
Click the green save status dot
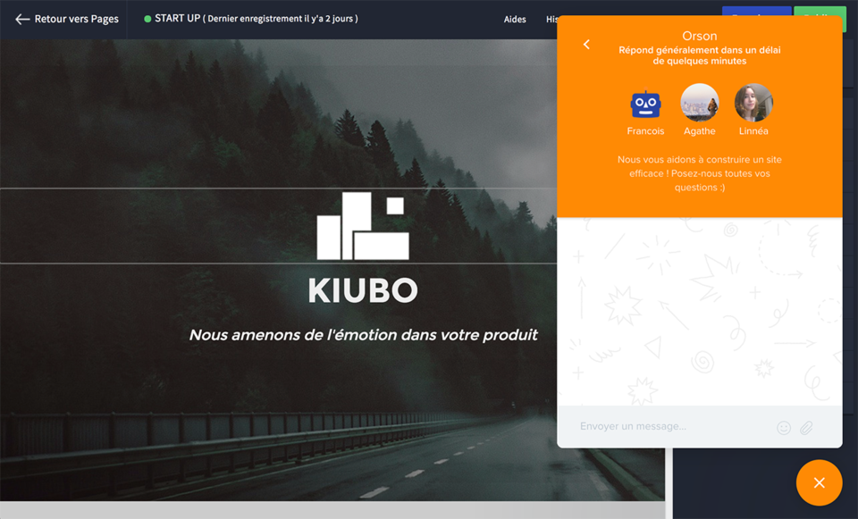[x=147, y=19]
